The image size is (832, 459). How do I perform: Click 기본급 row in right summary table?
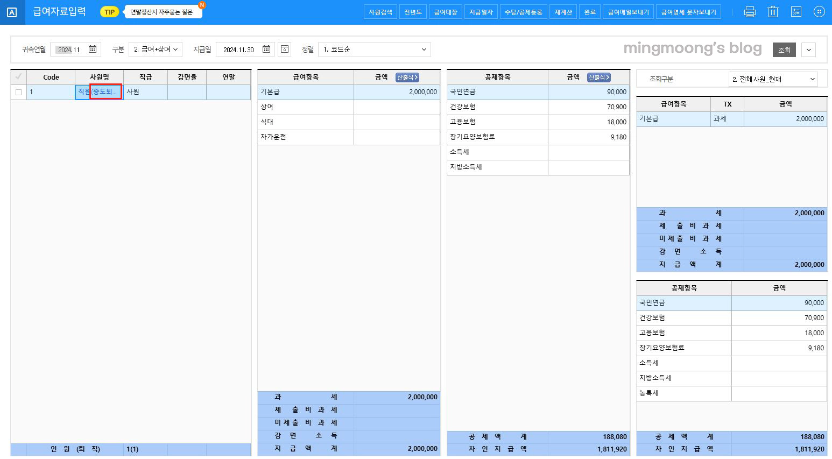tap(732, 119)
